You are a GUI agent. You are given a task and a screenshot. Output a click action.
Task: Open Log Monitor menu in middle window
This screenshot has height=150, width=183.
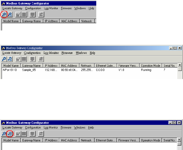click(51, 53)
